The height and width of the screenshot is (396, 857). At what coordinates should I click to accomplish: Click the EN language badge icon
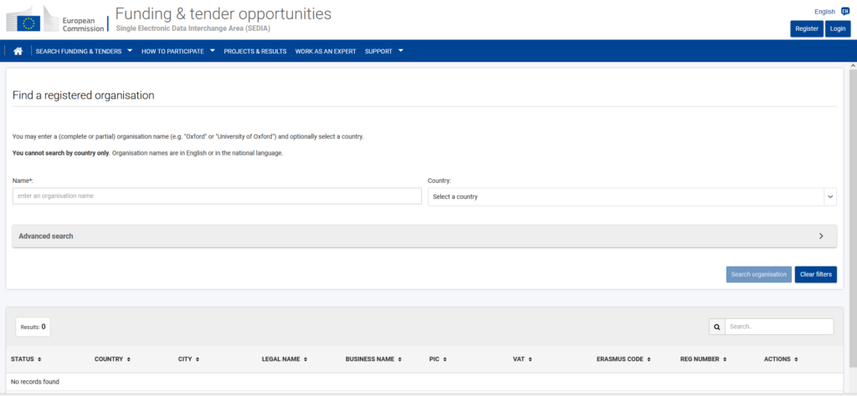tap(845, 12)
